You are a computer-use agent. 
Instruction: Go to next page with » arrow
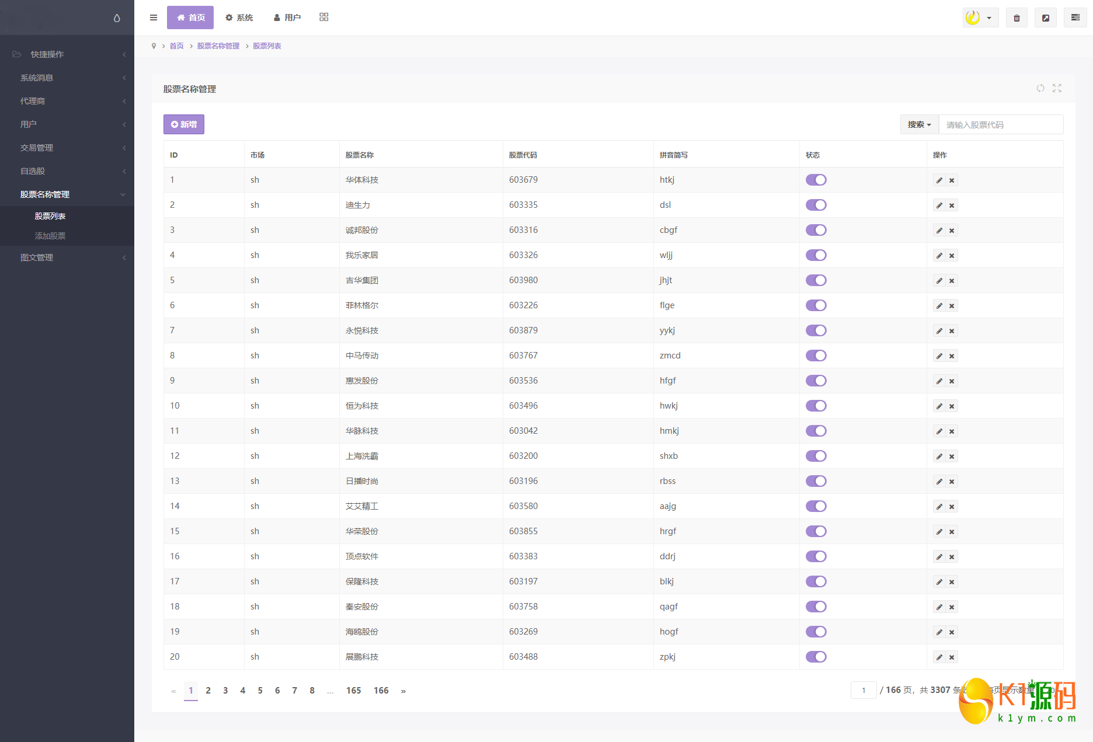coord(403,691)
